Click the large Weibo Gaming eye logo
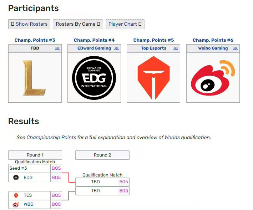 point(213,78)
